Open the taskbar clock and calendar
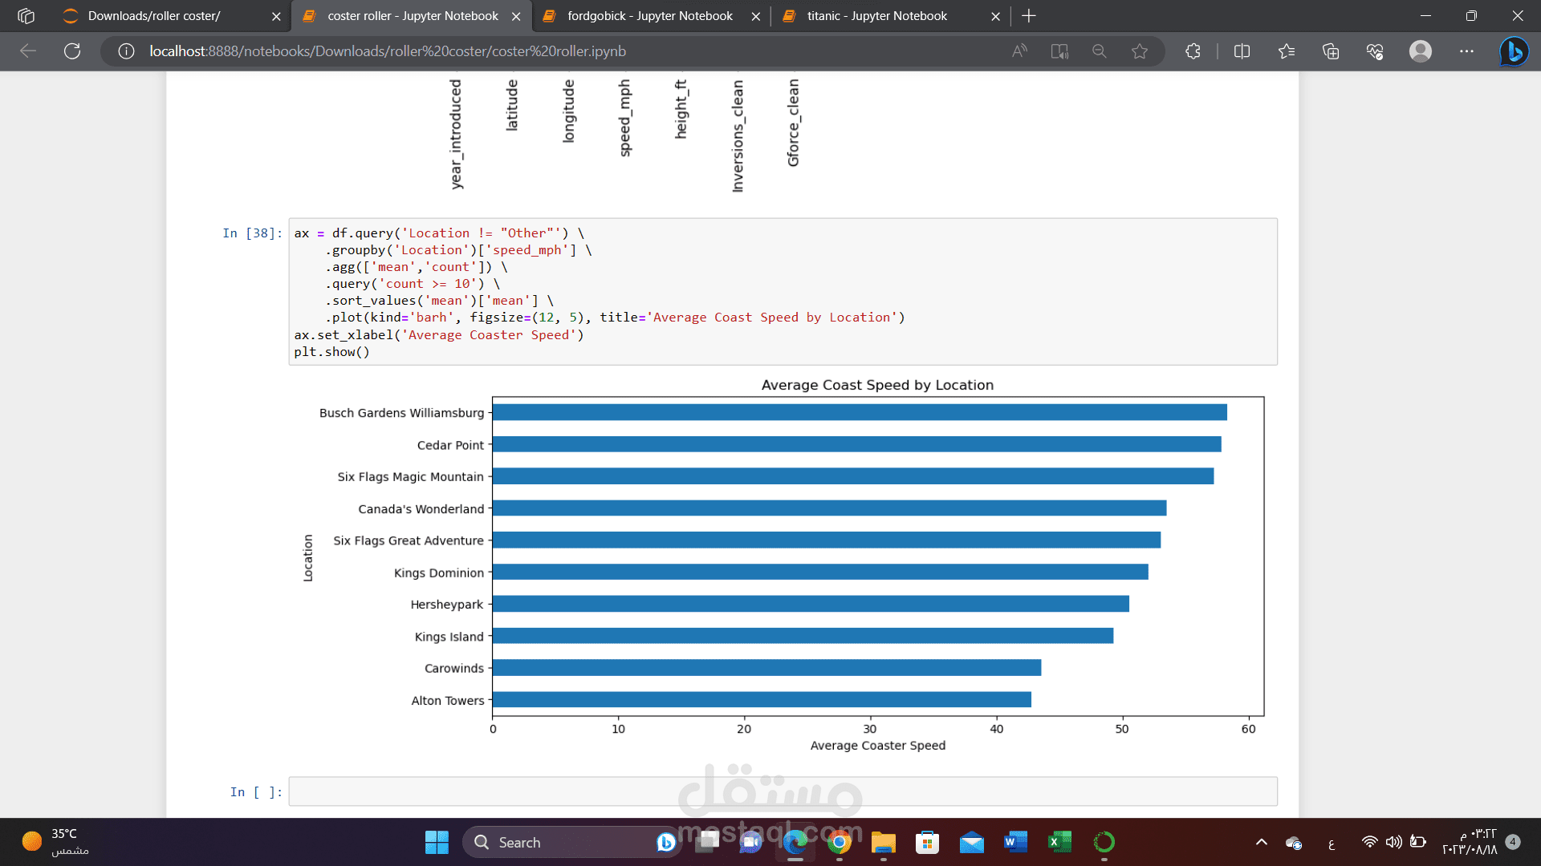Viewport: 1541px width, 866px height. click(1470, 842)
